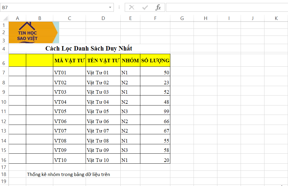Click quantity cell with value 50
The height and width of the screenshot is (186, 288).
155,71
